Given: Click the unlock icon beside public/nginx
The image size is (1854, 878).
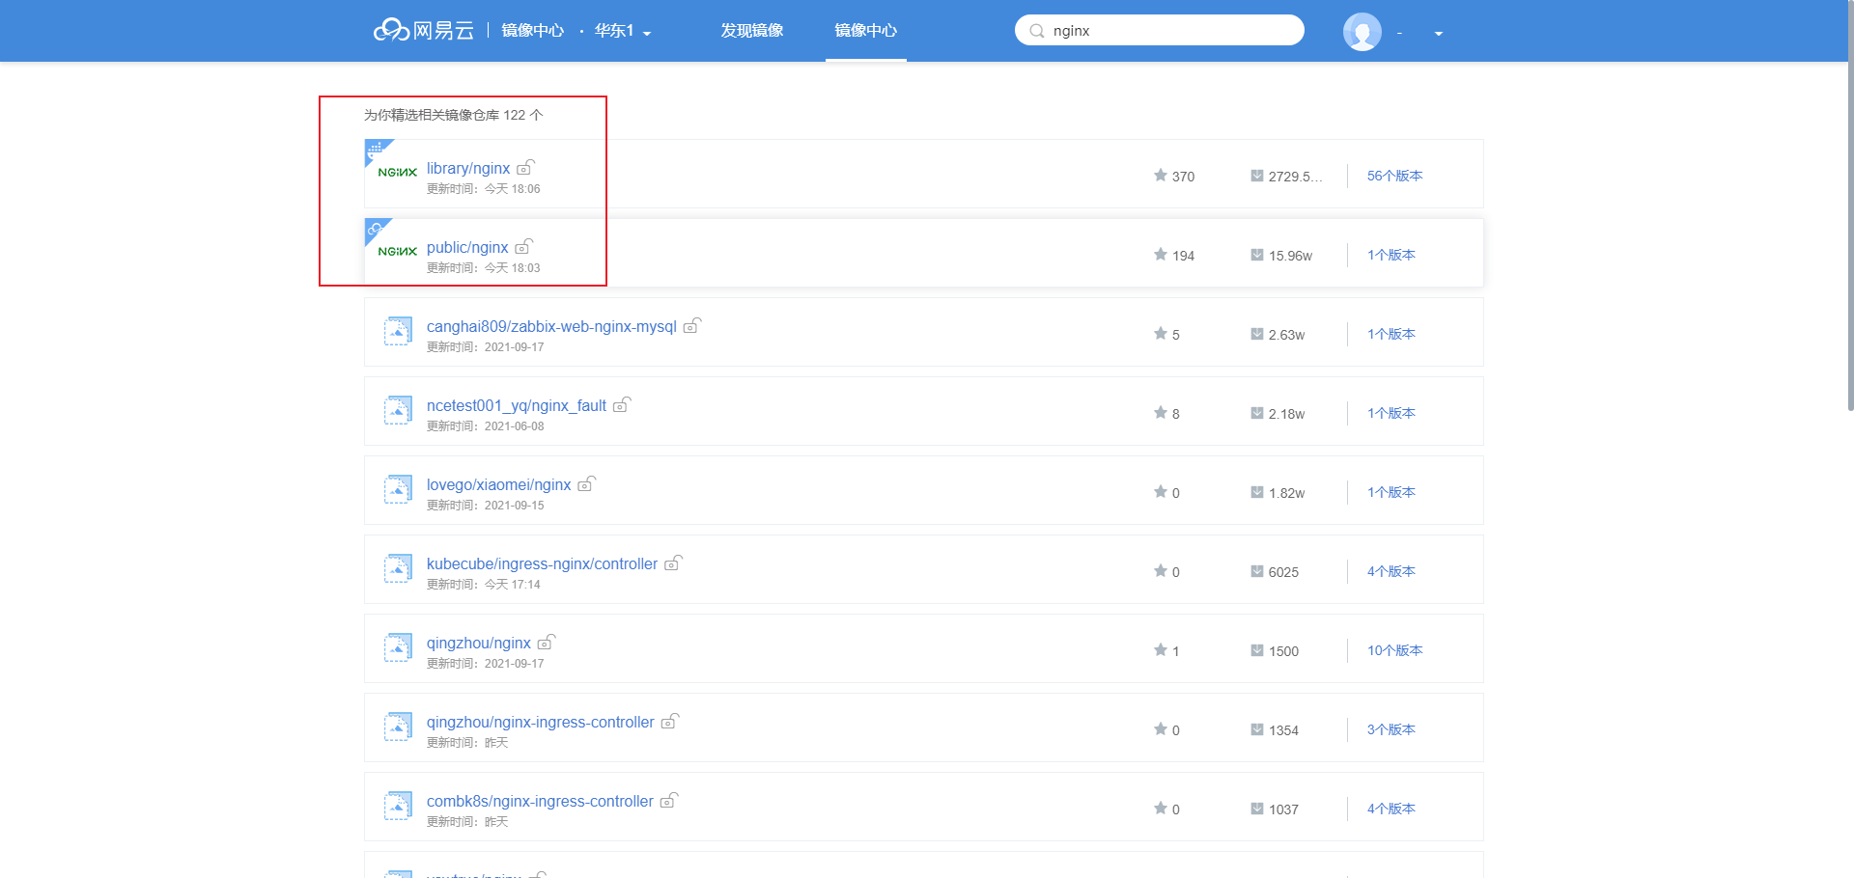Looking at the screenshot, I should pos(523,246).
